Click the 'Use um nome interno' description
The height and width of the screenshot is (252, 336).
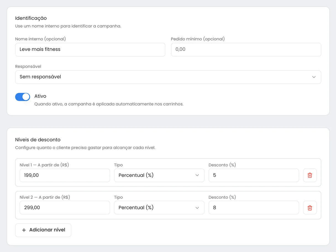click(x=68, y=26)
